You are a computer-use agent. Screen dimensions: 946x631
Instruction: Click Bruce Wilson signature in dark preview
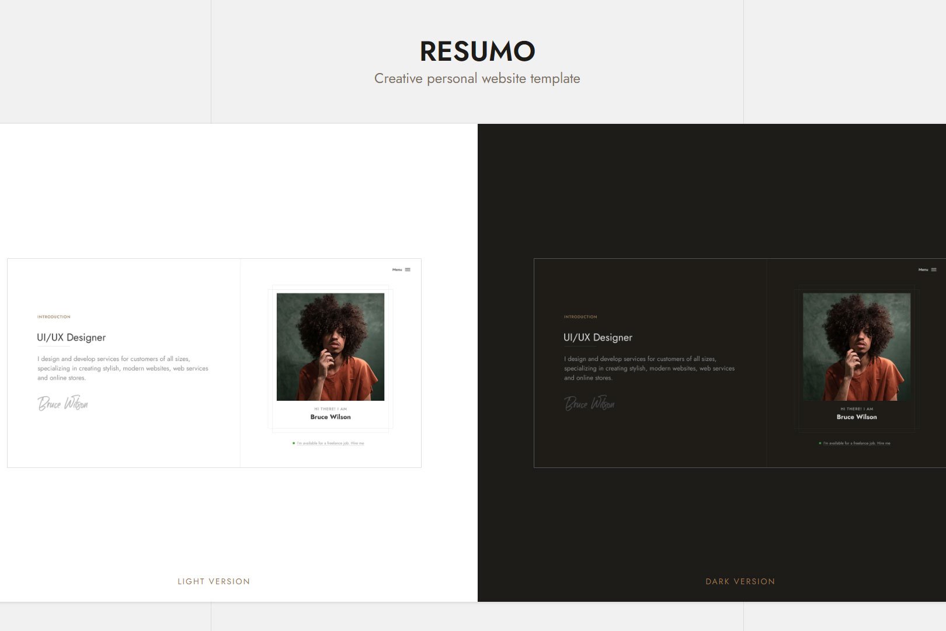589,404
